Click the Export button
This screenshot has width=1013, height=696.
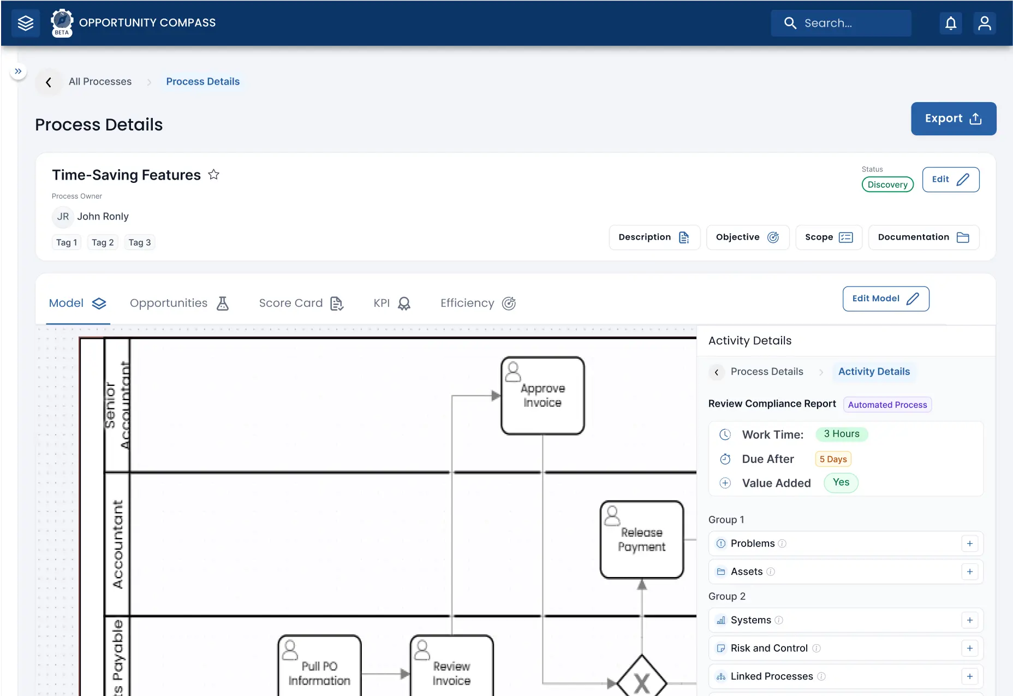pyautogui.click(x=954, y=118)
